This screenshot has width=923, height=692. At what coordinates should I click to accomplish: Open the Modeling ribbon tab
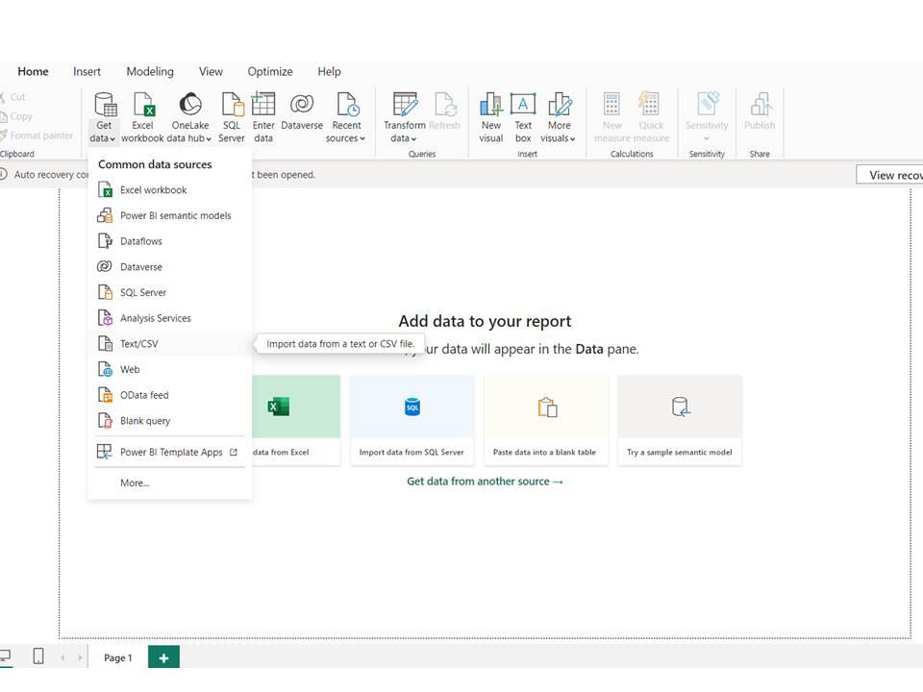[x=150, y=71]
